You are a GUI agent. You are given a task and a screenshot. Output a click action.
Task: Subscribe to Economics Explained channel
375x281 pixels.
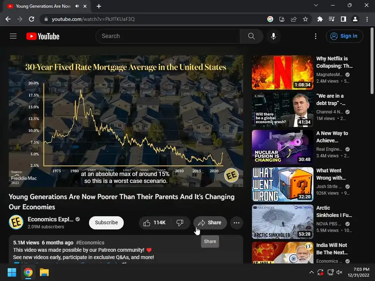coord(106,223)
